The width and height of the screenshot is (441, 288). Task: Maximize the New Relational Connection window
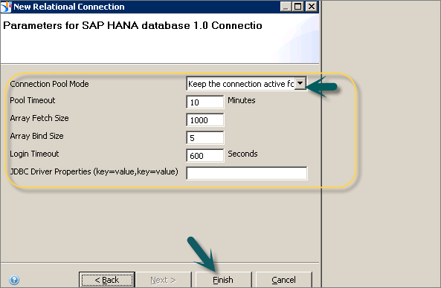pos(298,7)
